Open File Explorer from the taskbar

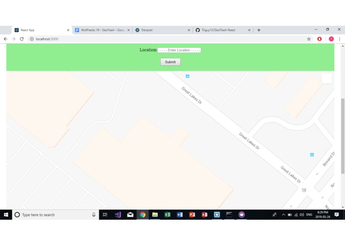point(155,215)
